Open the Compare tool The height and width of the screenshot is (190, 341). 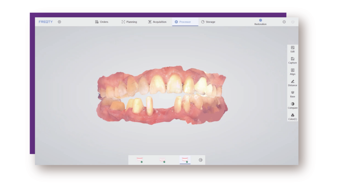click(292, 106)
